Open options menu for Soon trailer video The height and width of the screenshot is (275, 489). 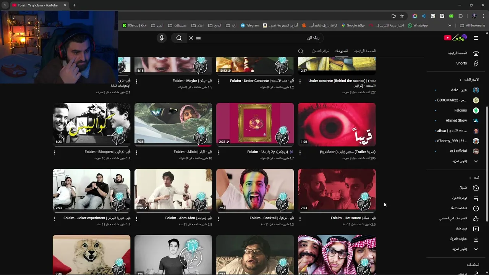tap(300, 152)
